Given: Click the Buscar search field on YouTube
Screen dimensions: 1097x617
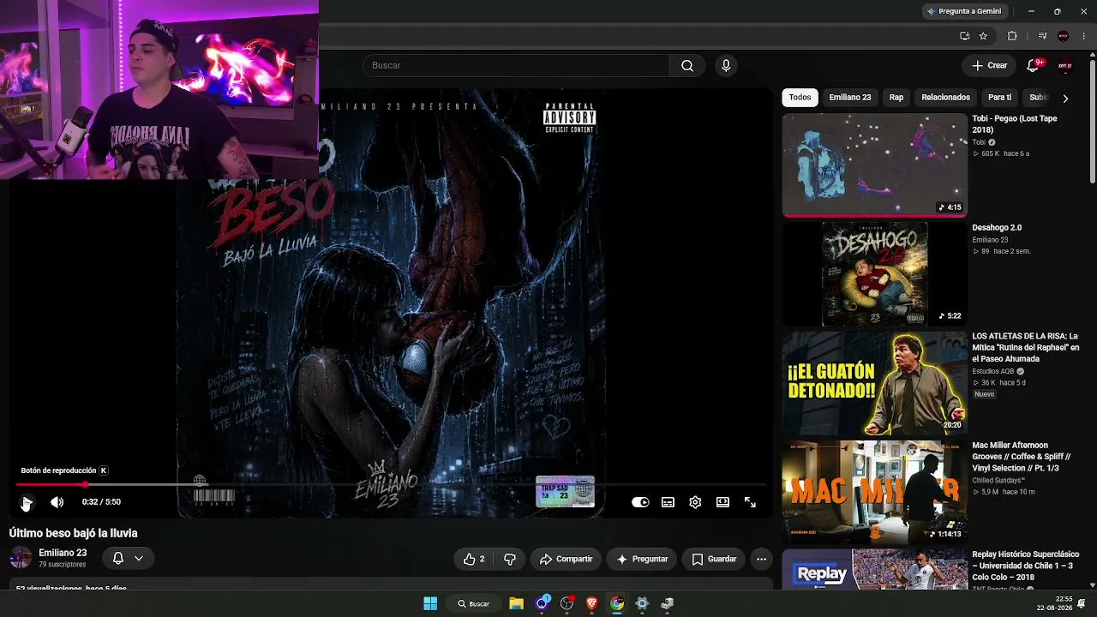Looking at the screenshot, I should [x=516, y=65].
